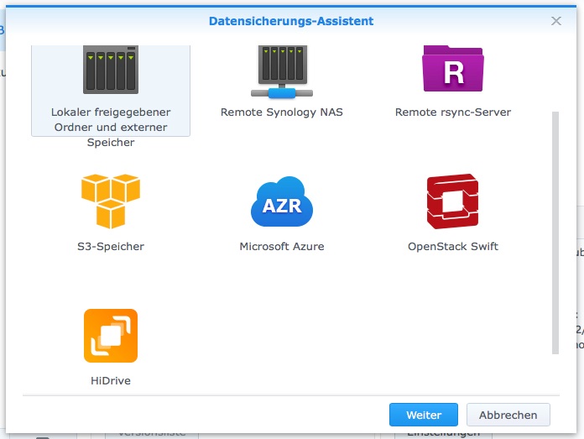This screenshot has width=584, height=439.
Task: Click the 'Remote rsync-Server' label
Action: 453,112
